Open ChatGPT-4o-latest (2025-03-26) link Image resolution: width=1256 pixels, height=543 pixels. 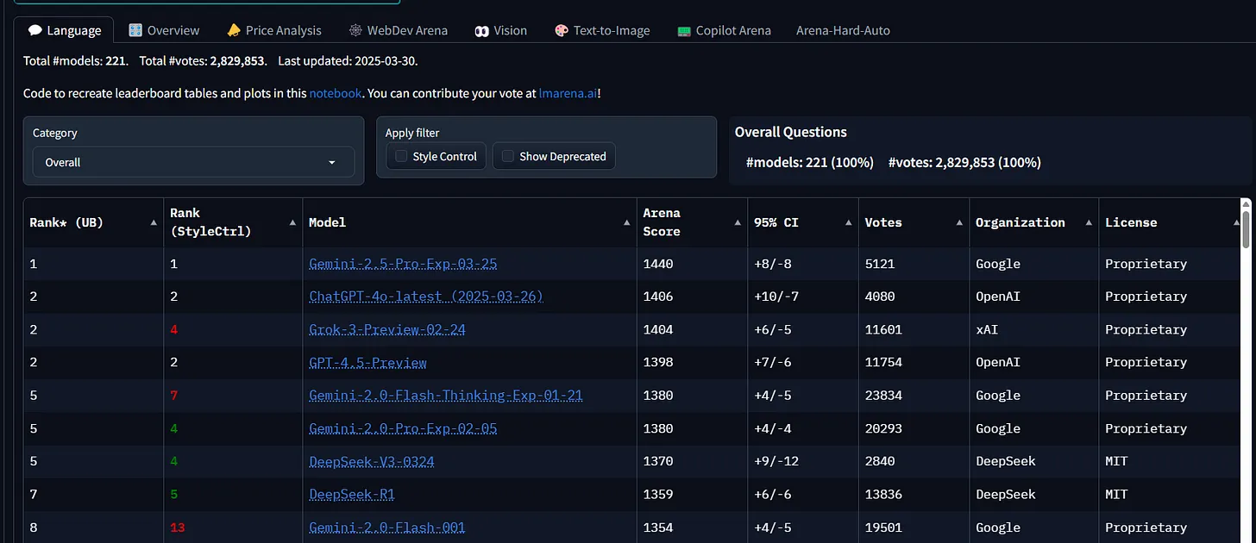pos(426,296)
